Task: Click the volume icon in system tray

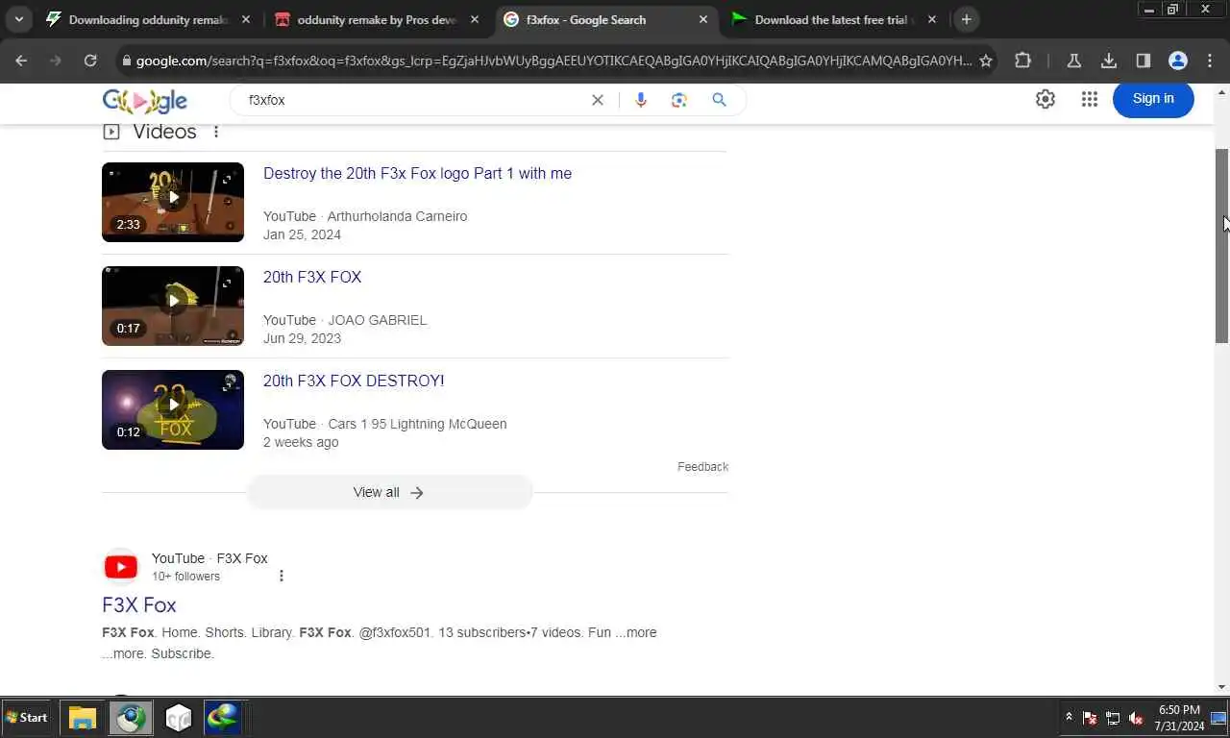Action: coord(1136,718)
